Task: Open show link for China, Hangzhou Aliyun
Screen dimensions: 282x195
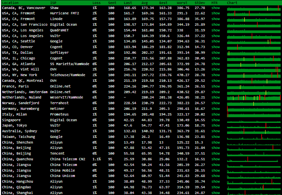Action: point(215,182)
